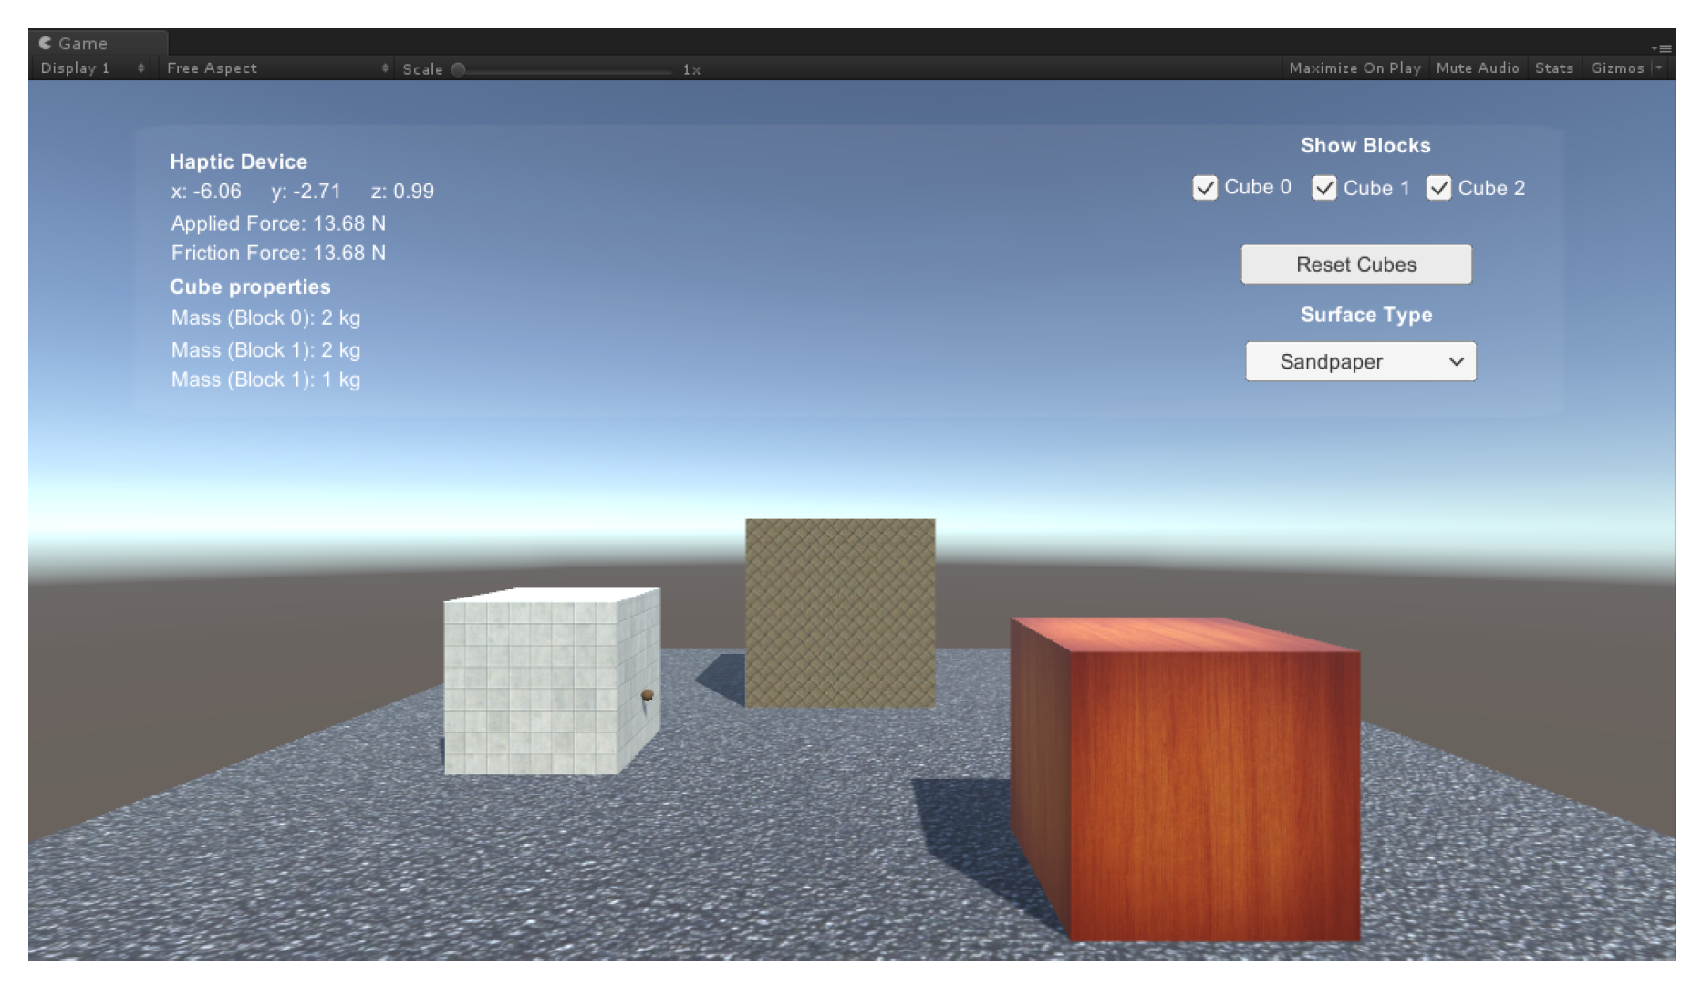Toggle Cube 1 visibility
1702x987 pixels.
(x=1323, y=188)
